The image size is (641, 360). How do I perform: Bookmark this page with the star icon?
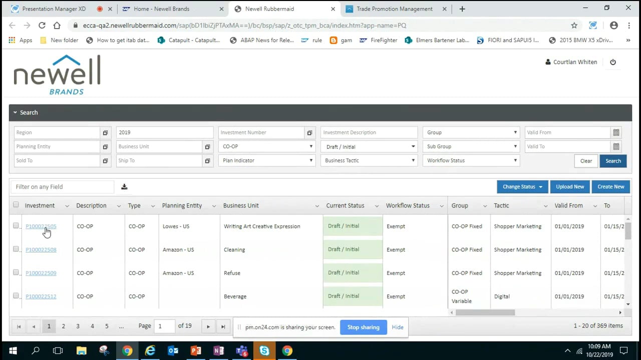pyautogui.click(x=574, y=25)
